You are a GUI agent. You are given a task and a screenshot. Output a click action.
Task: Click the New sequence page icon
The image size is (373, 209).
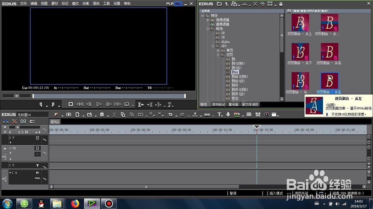click(77, 115)
